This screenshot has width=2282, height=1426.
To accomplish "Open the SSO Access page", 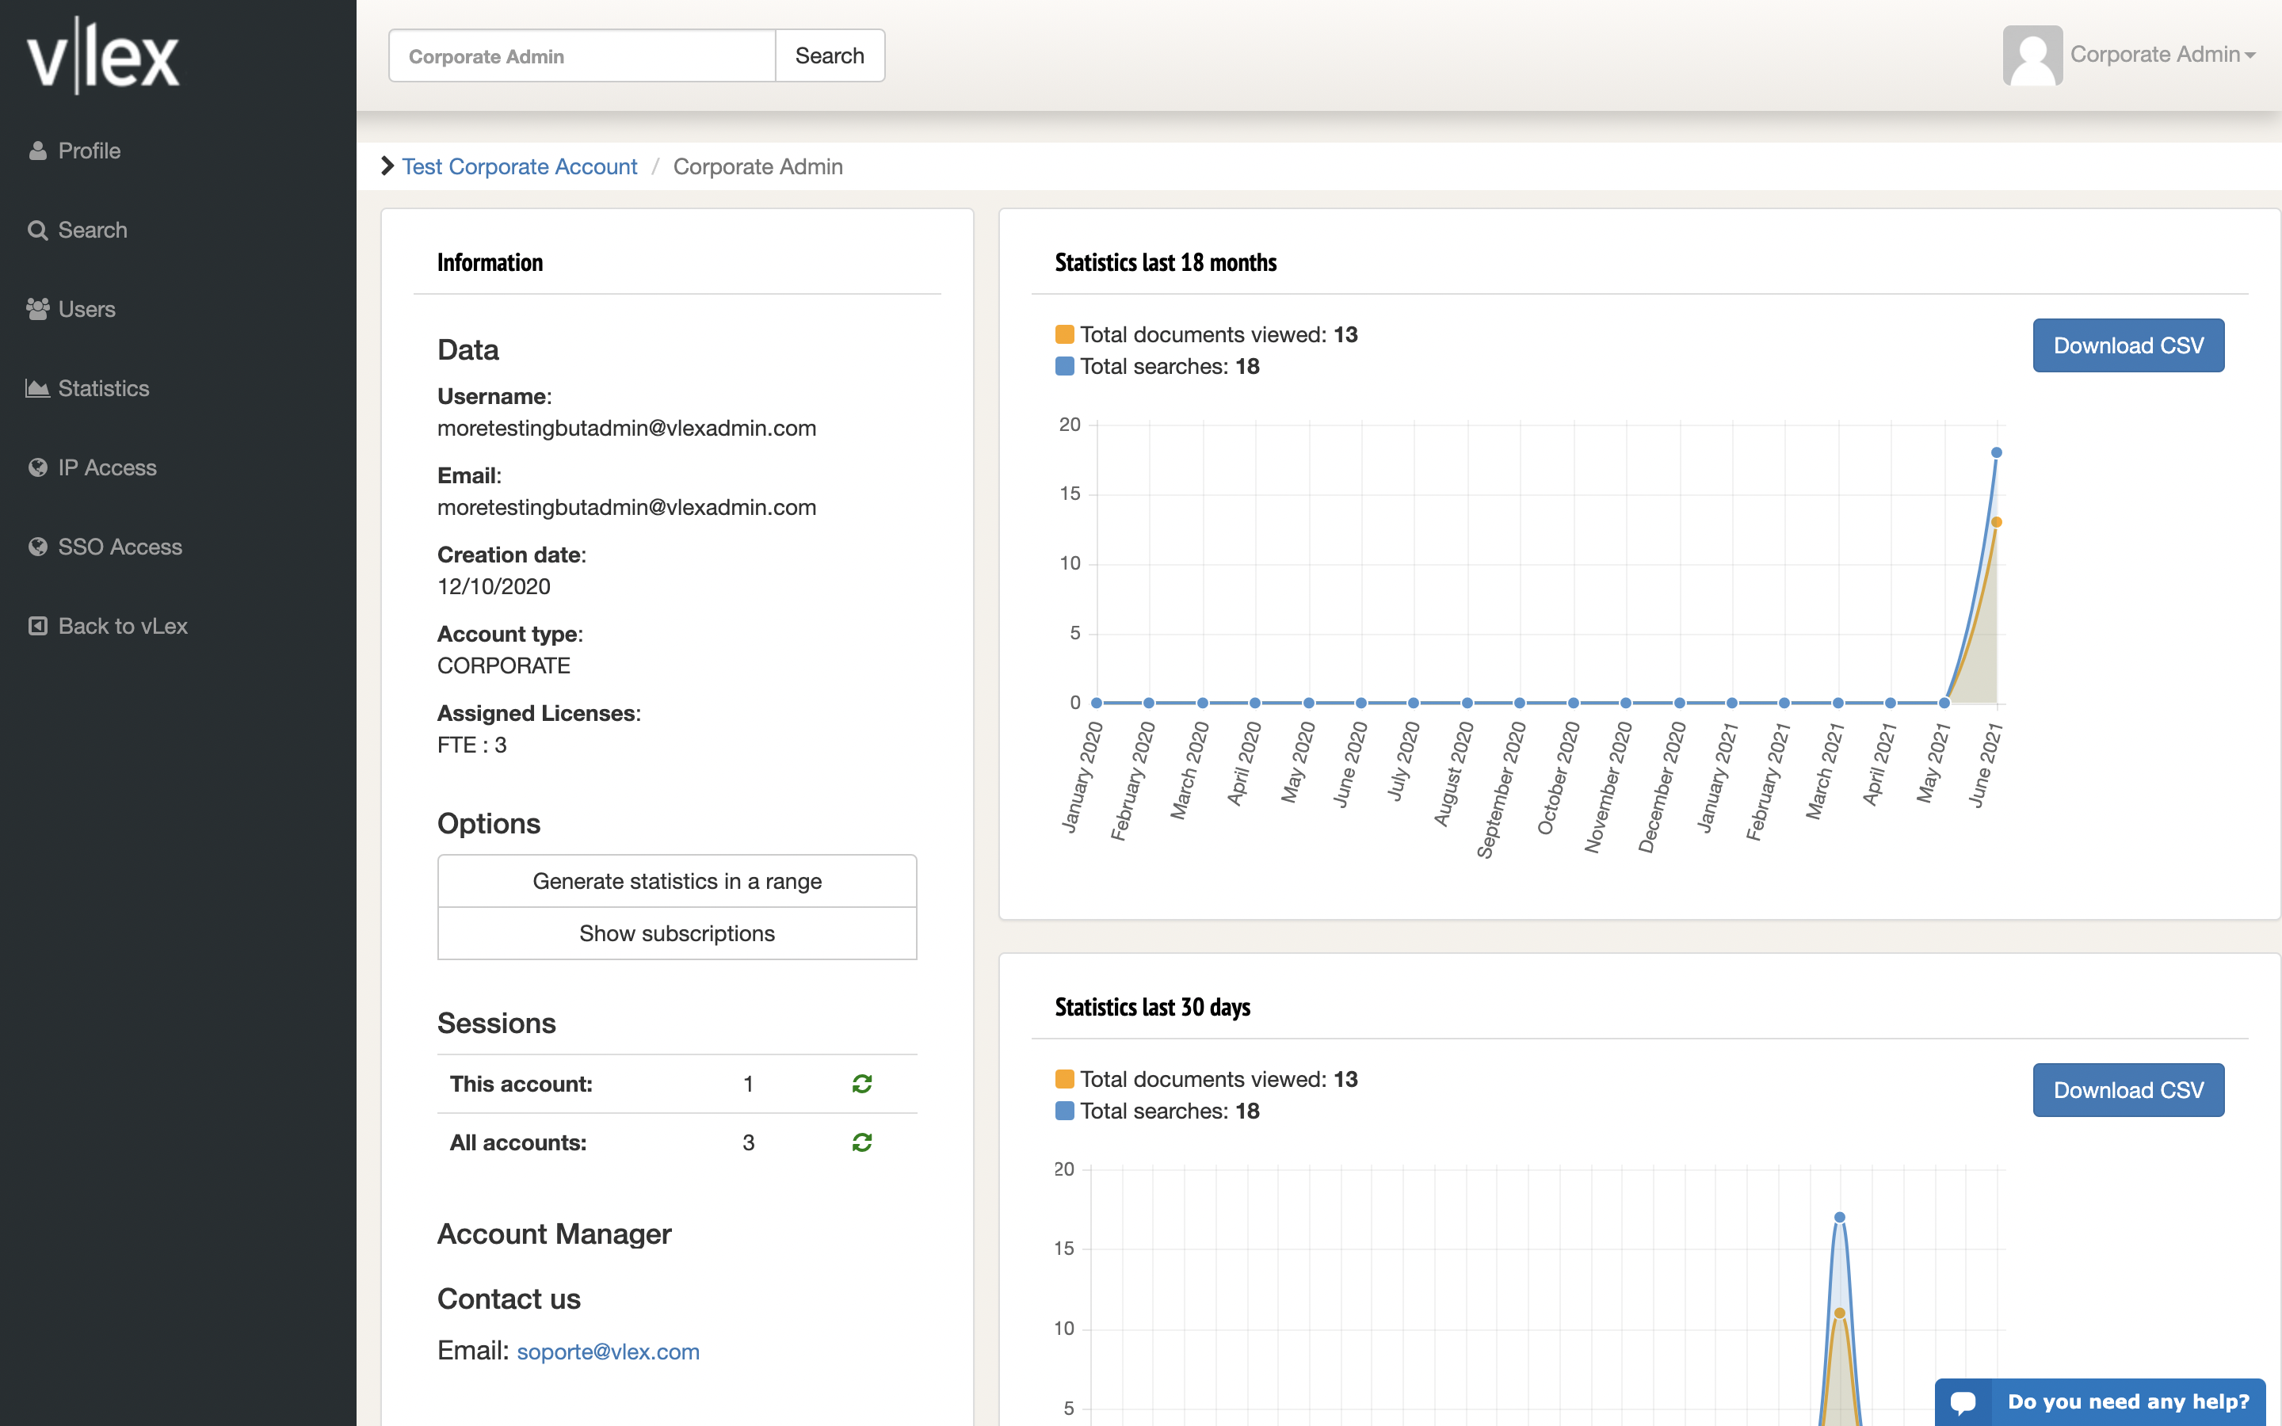I will [x=120, y=547].
